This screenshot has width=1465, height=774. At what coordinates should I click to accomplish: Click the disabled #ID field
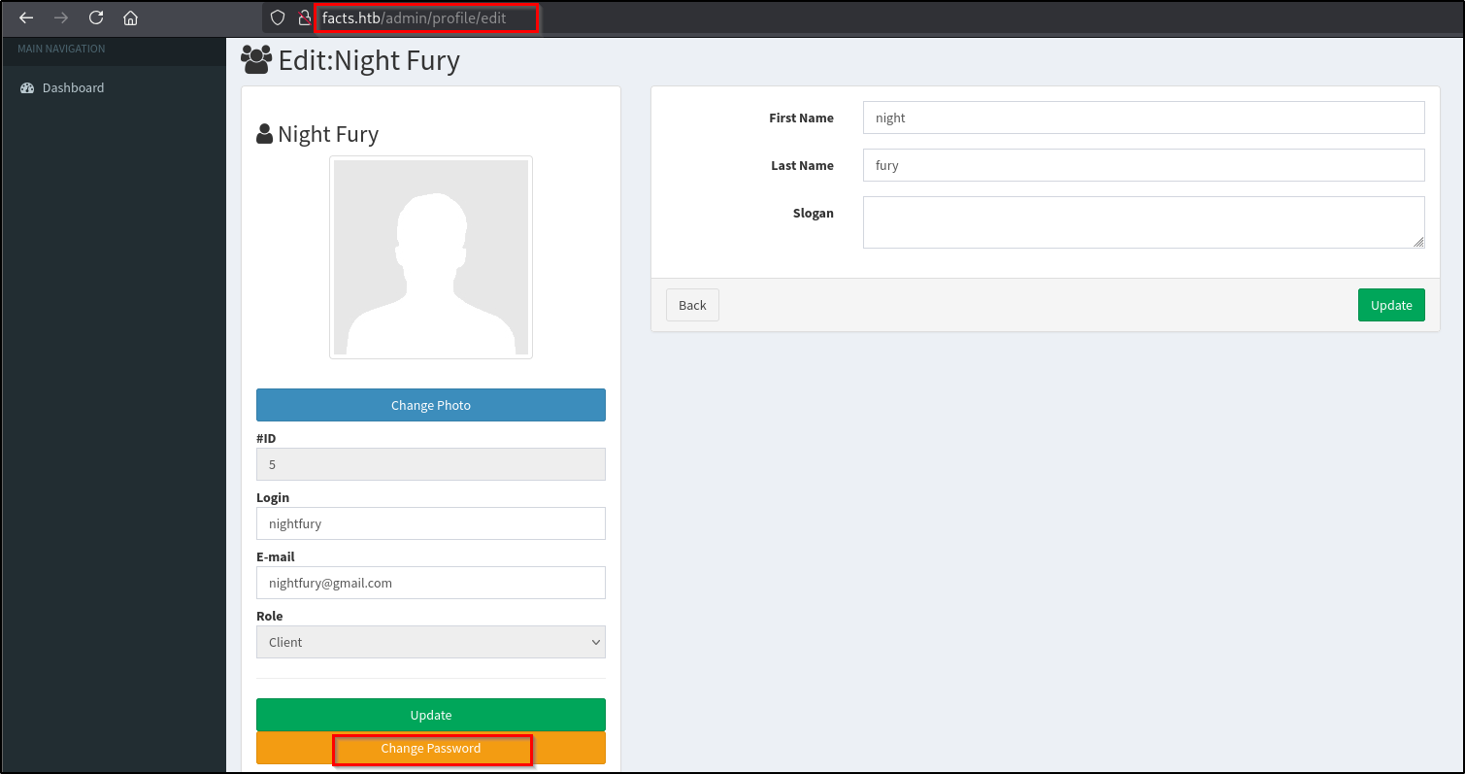431,464
